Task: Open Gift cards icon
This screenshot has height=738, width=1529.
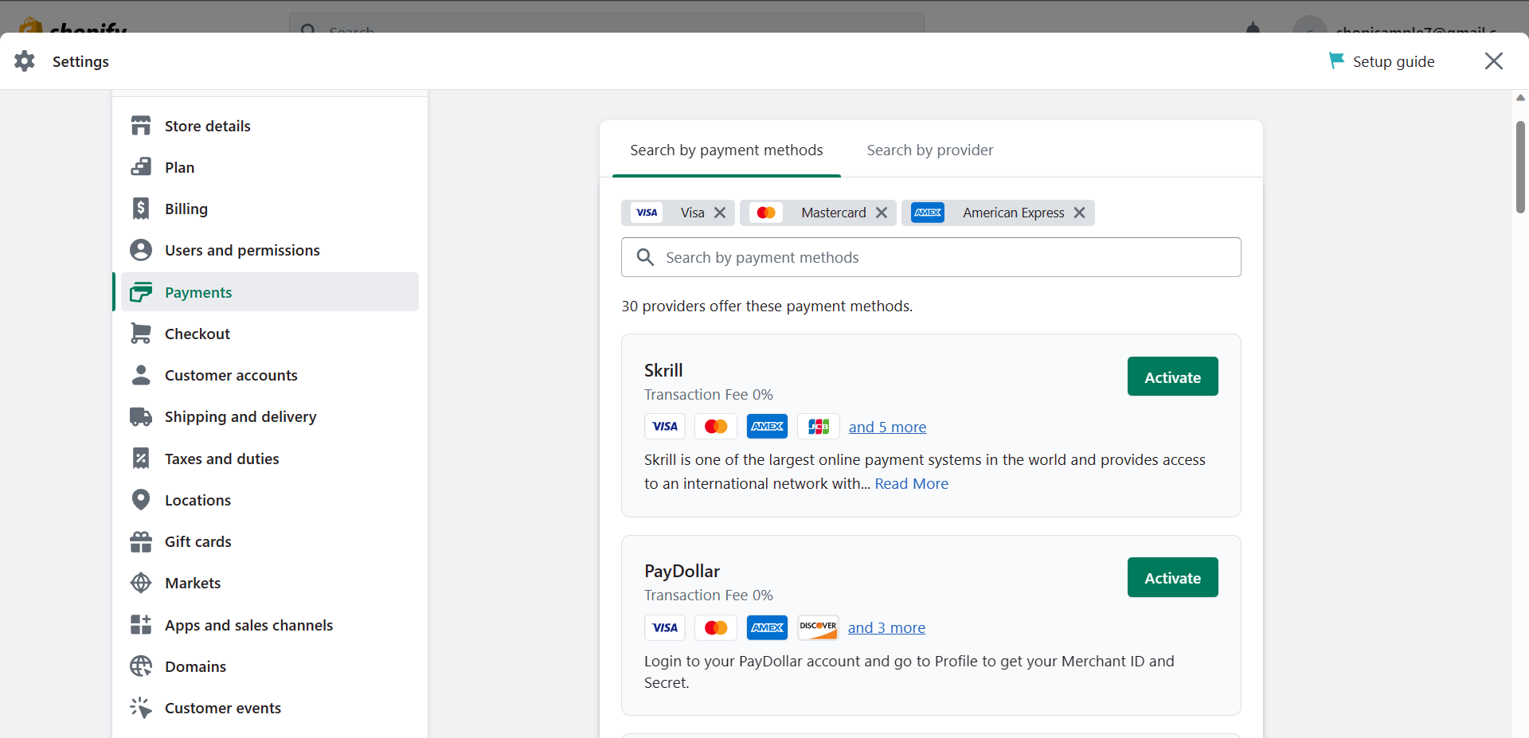Action: pos(141,541)
